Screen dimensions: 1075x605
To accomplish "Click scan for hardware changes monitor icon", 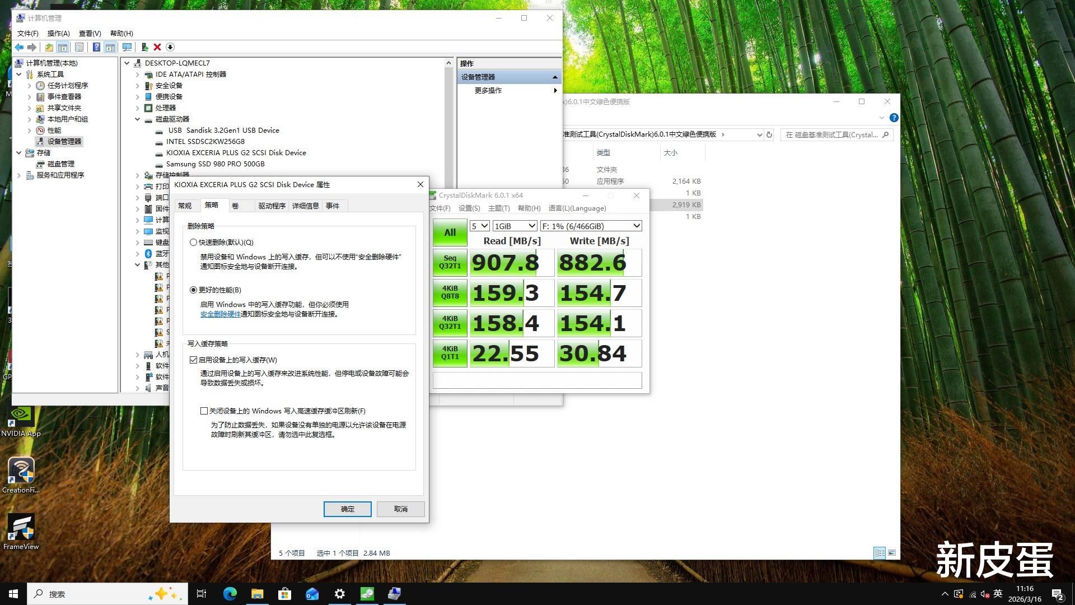I will 127,48.
